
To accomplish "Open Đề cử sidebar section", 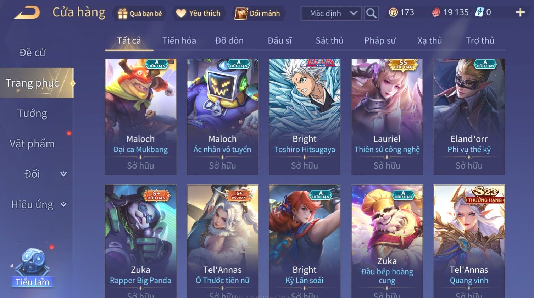I will point(32,53).
